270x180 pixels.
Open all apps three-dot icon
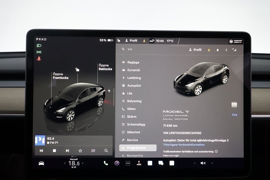tap(128, 163)
